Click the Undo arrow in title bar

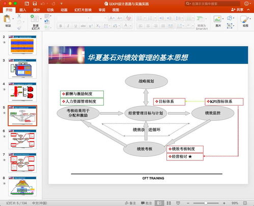(x=43, y=4)
